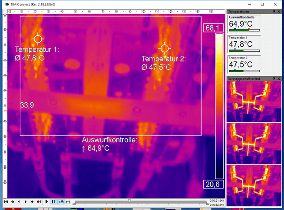Click the Temperatur 1 label in thermal image
The height and width of the screenshot is (210, 284).
(37, 54)
